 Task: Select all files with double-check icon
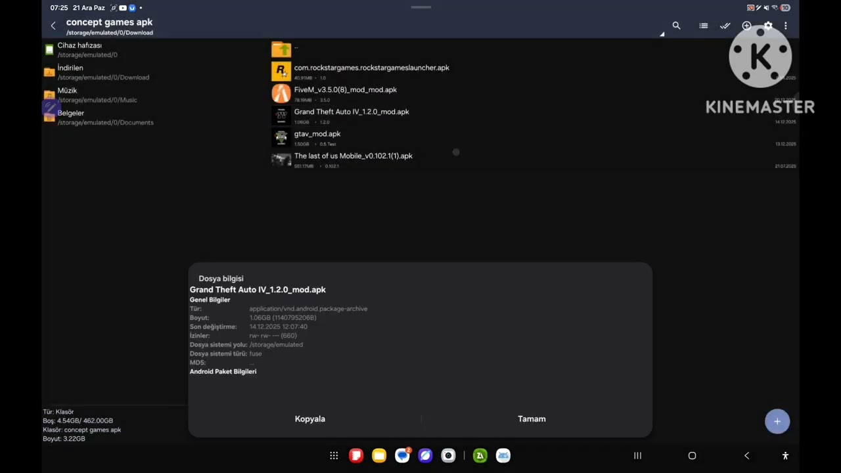pos(725,26)
